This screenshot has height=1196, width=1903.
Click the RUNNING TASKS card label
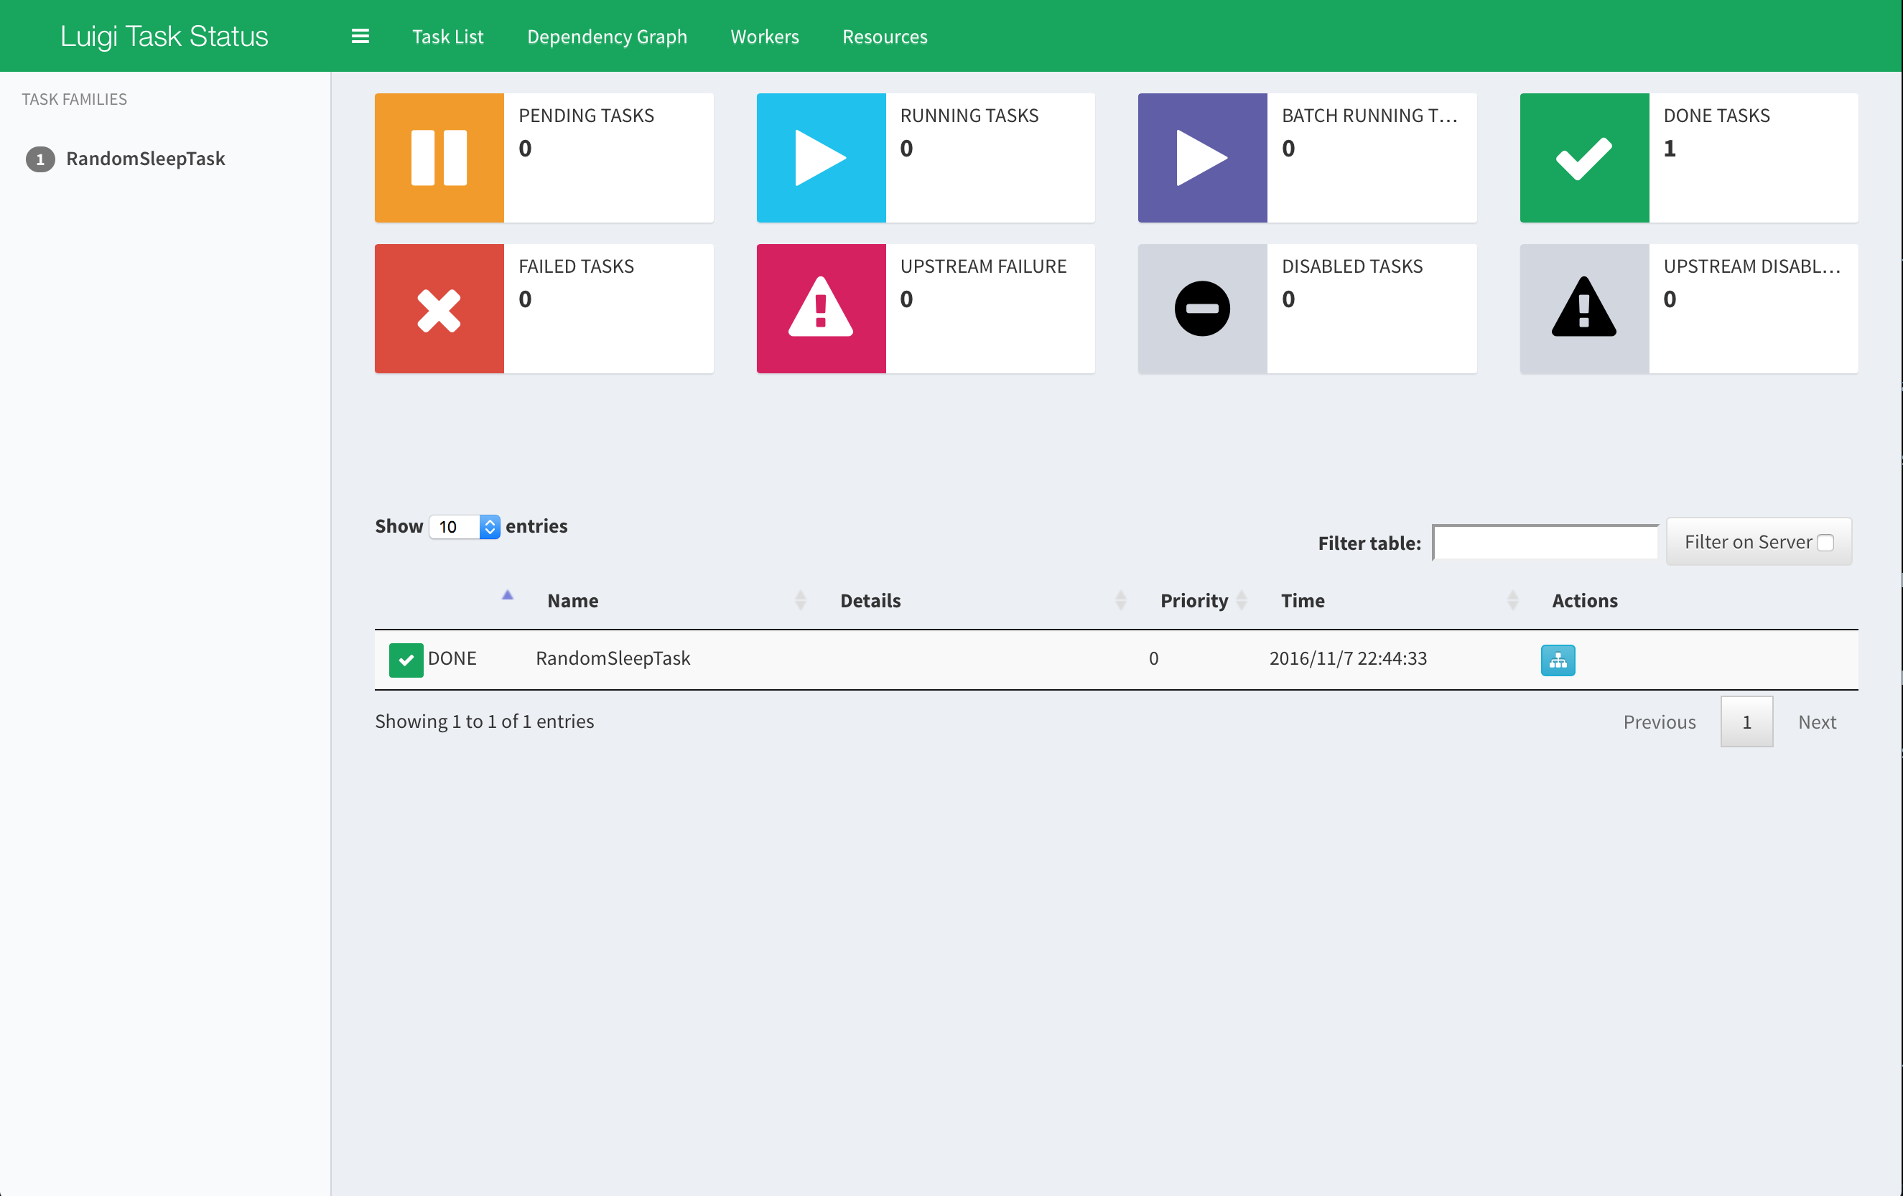coord(969,116)
